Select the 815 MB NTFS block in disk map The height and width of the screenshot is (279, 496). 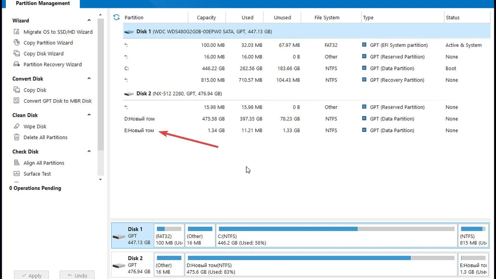(473, 235)
